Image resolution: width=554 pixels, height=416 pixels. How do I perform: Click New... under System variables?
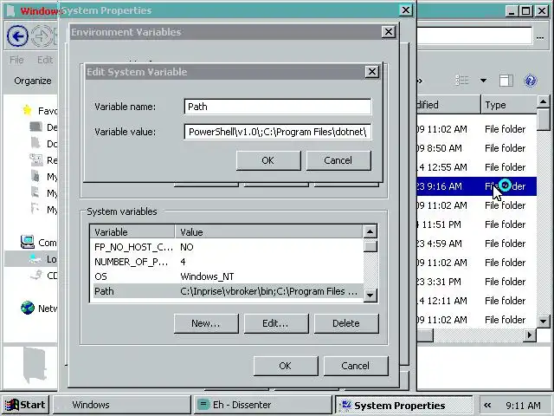click(x=206, y=323)
